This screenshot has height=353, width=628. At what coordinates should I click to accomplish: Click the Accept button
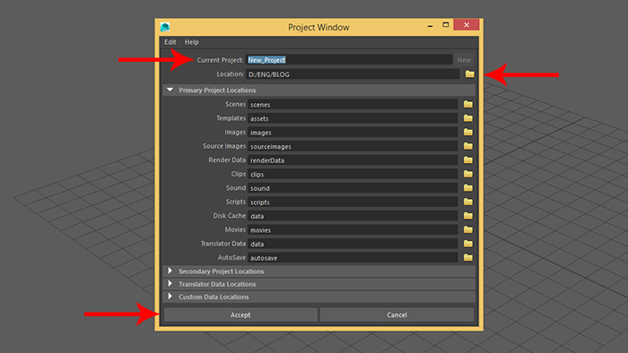coord(240,314)
